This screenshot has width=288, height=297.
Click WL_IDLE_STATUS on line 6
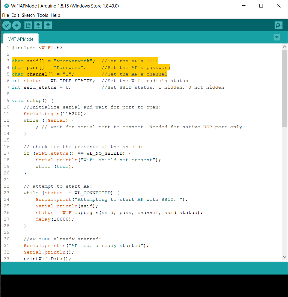(x=71, y=81)
